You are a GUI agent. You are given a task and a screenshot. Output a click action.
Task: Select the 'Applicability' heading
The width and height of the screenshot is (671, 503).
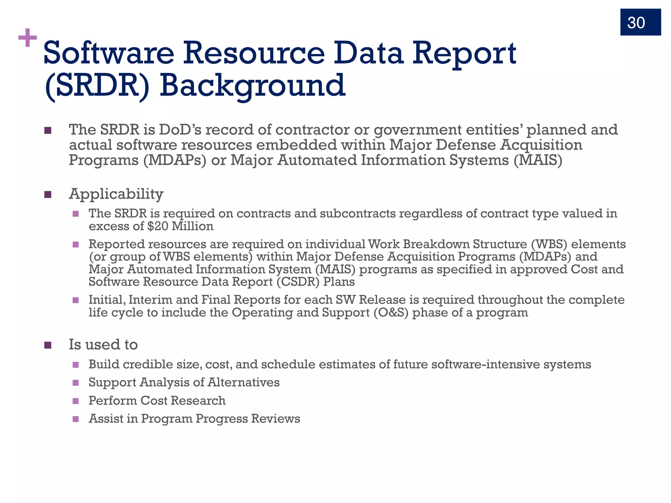coord(116,194)
